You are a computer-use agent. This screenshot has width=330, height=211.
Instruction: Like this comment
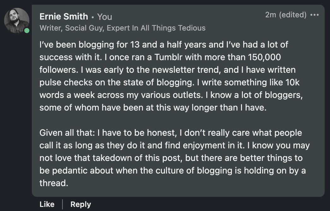point(47,204)
